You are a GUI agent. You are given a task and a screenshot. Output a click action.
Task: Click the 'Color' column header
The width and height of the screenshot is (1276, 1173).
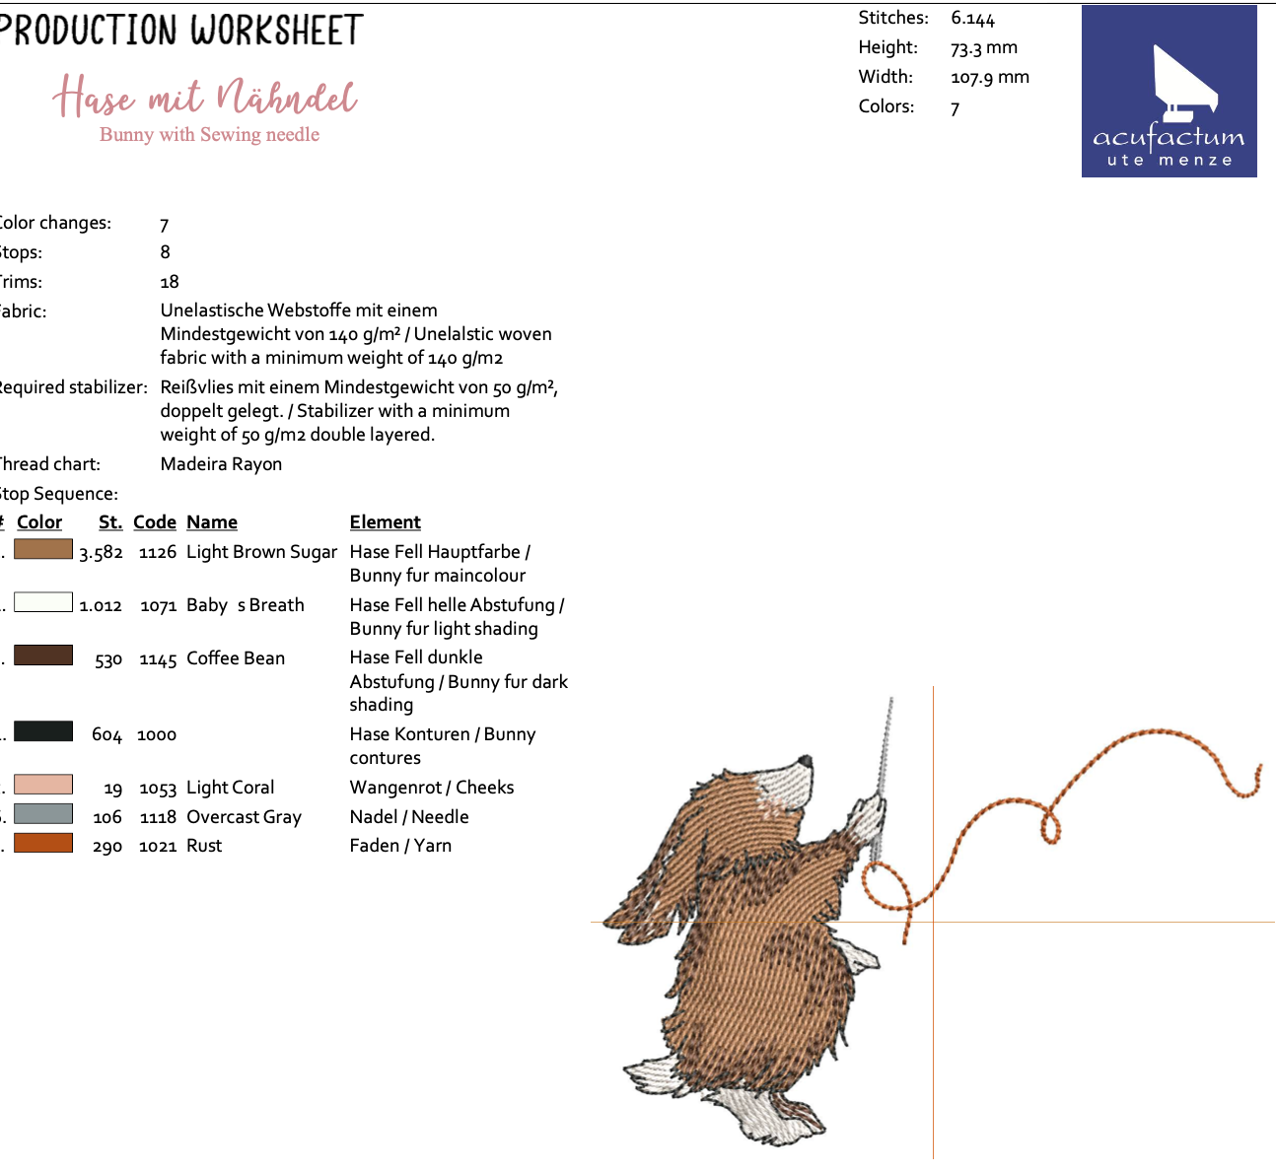point(39,522)
